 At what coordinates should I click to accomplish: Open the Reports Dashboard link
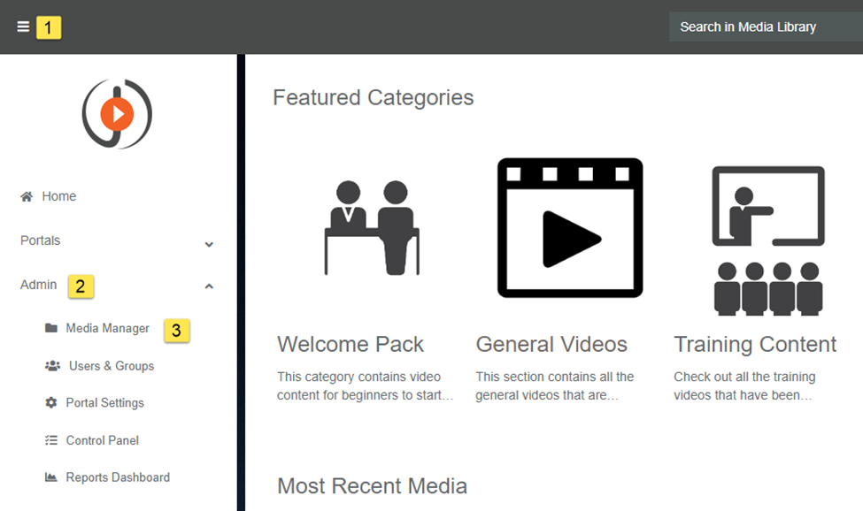click(118, 477)
